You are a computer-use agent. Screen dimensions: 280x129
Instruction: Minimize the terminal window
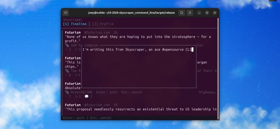click(x=199, y=13)
